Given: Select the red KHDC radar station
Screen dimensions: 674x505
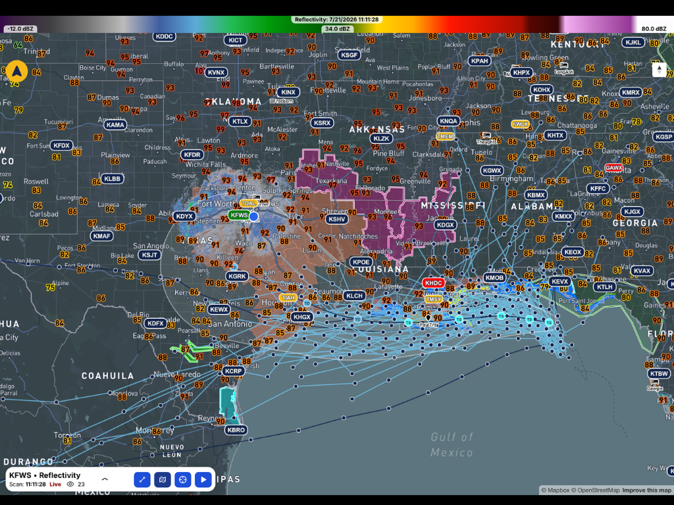Looking at the screenshot, I should tap(433, 283).
